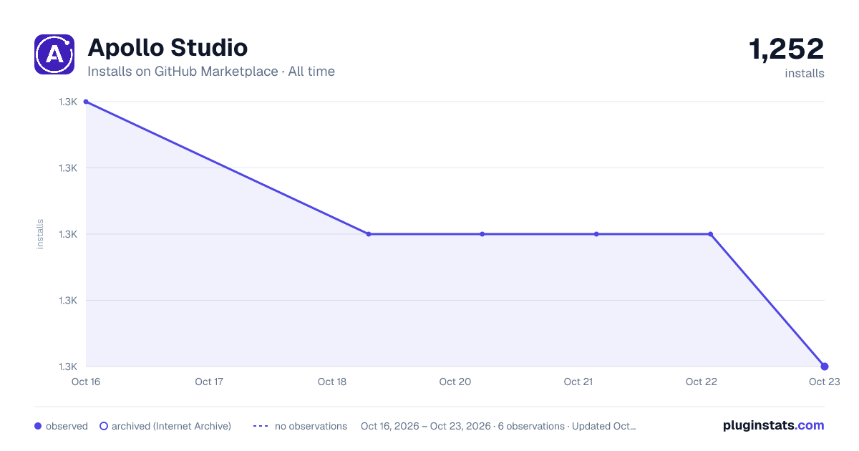Select the data point above Oct 20
Viewport: 859px width, 451px height.
[x=482, y=234]
